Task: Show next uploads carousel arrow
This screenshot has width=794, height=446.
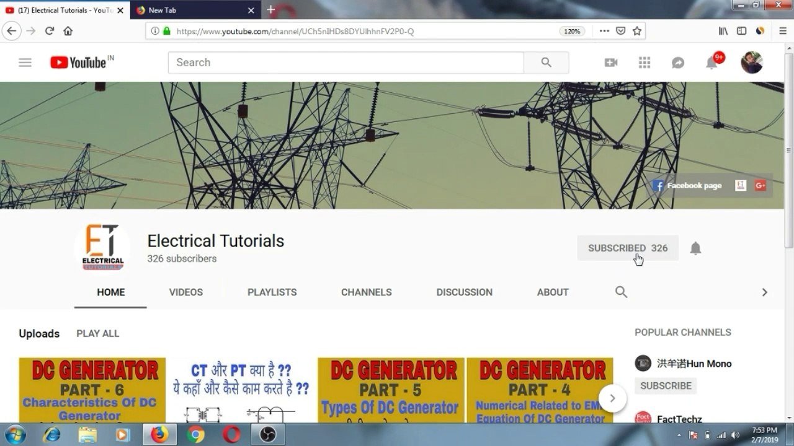Action: click(x=612, y=398)
